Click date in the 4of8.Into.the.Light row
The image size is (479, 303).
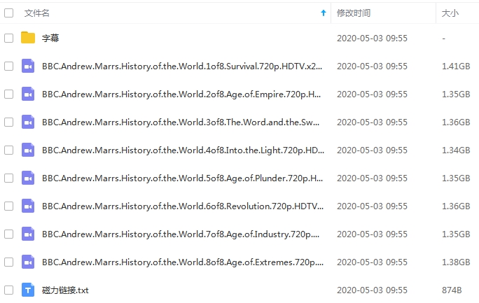(372, 150)
